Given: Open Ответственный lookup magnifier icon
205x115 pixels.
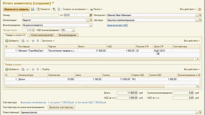Looking at the screenshot, I should [200, 112].
